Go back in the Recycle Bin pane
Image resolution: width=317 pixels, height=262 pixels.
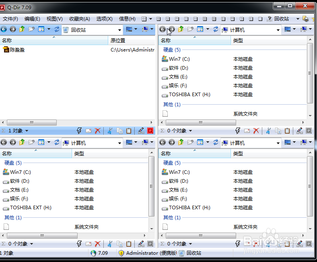[x=4, y=29]
